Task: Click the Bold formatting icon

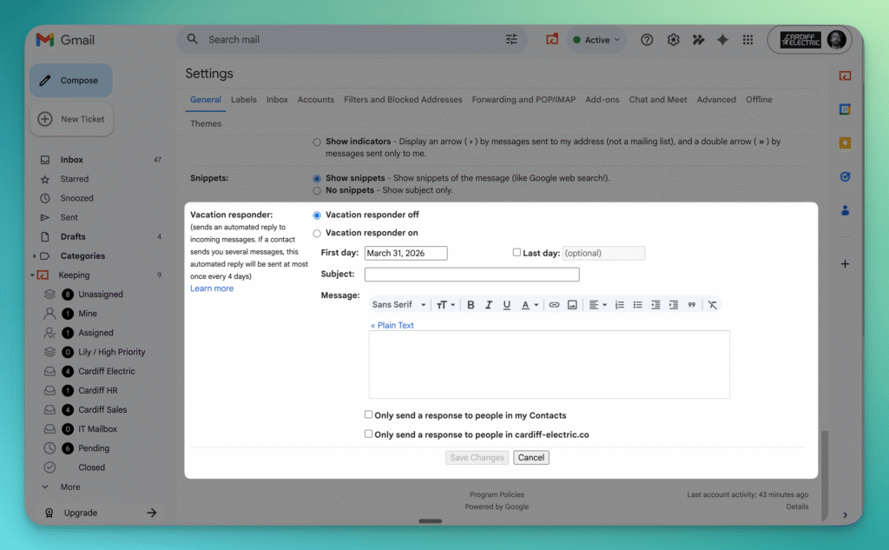Action: [x=470, y=305]
